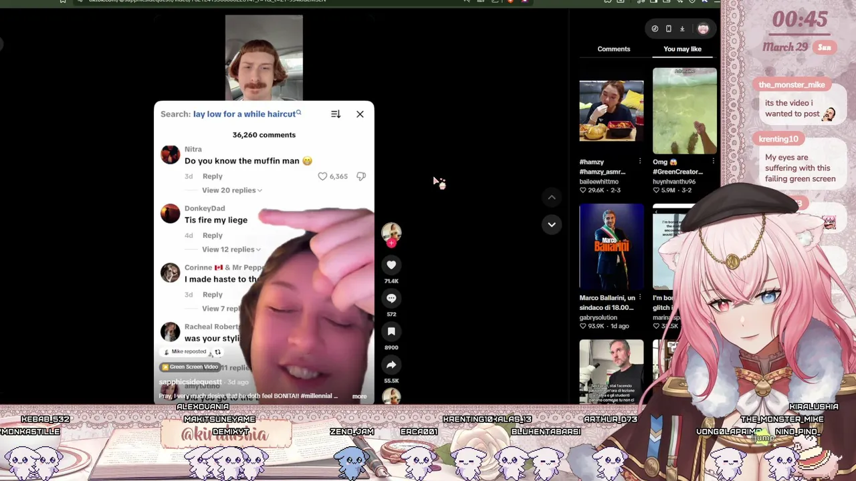This screenshot has width=856, height=481.
Task: Click the 55.5K share count
Action: (391, 380)
